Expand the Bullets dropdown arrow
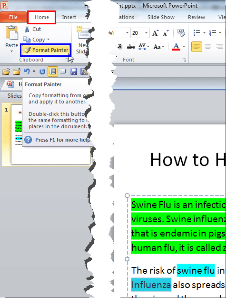The height and width of the screenshot is (298, 226). (x=204, y=33)
